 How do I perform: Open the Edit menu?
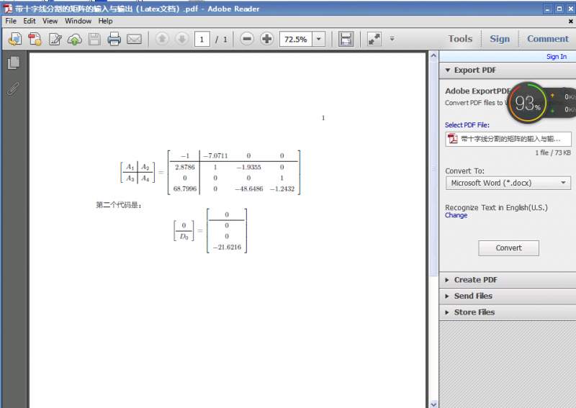(30, 21)
